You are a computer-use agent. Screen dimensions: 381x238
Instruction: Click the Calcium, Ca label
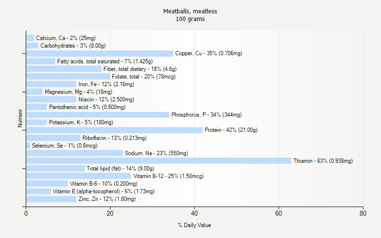point(66,38)
